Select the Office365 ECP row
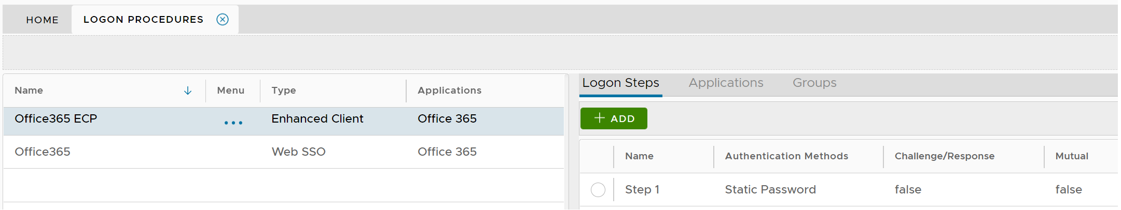 pyautogui.click(x=56, y=119)
